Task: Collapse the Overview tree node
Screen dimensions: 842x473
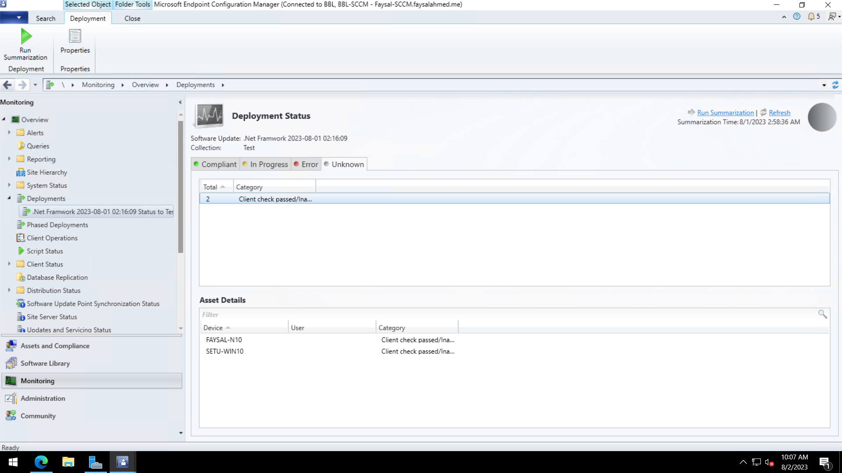Action: point(4,120)
